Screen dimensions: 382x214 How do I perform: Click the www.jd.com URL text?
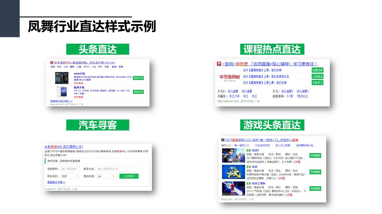click(57, 104)
